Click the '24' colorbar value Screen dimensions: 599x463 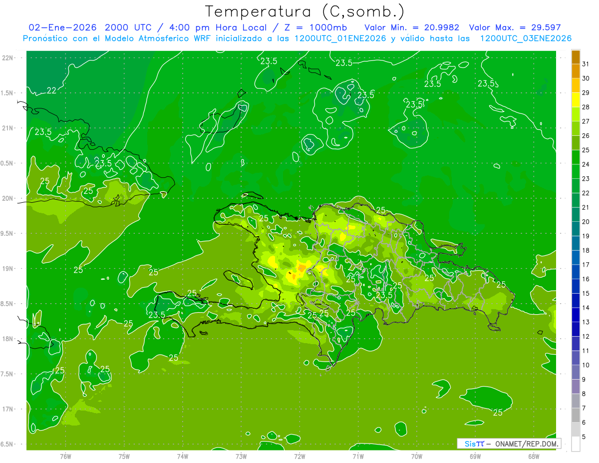586,164
